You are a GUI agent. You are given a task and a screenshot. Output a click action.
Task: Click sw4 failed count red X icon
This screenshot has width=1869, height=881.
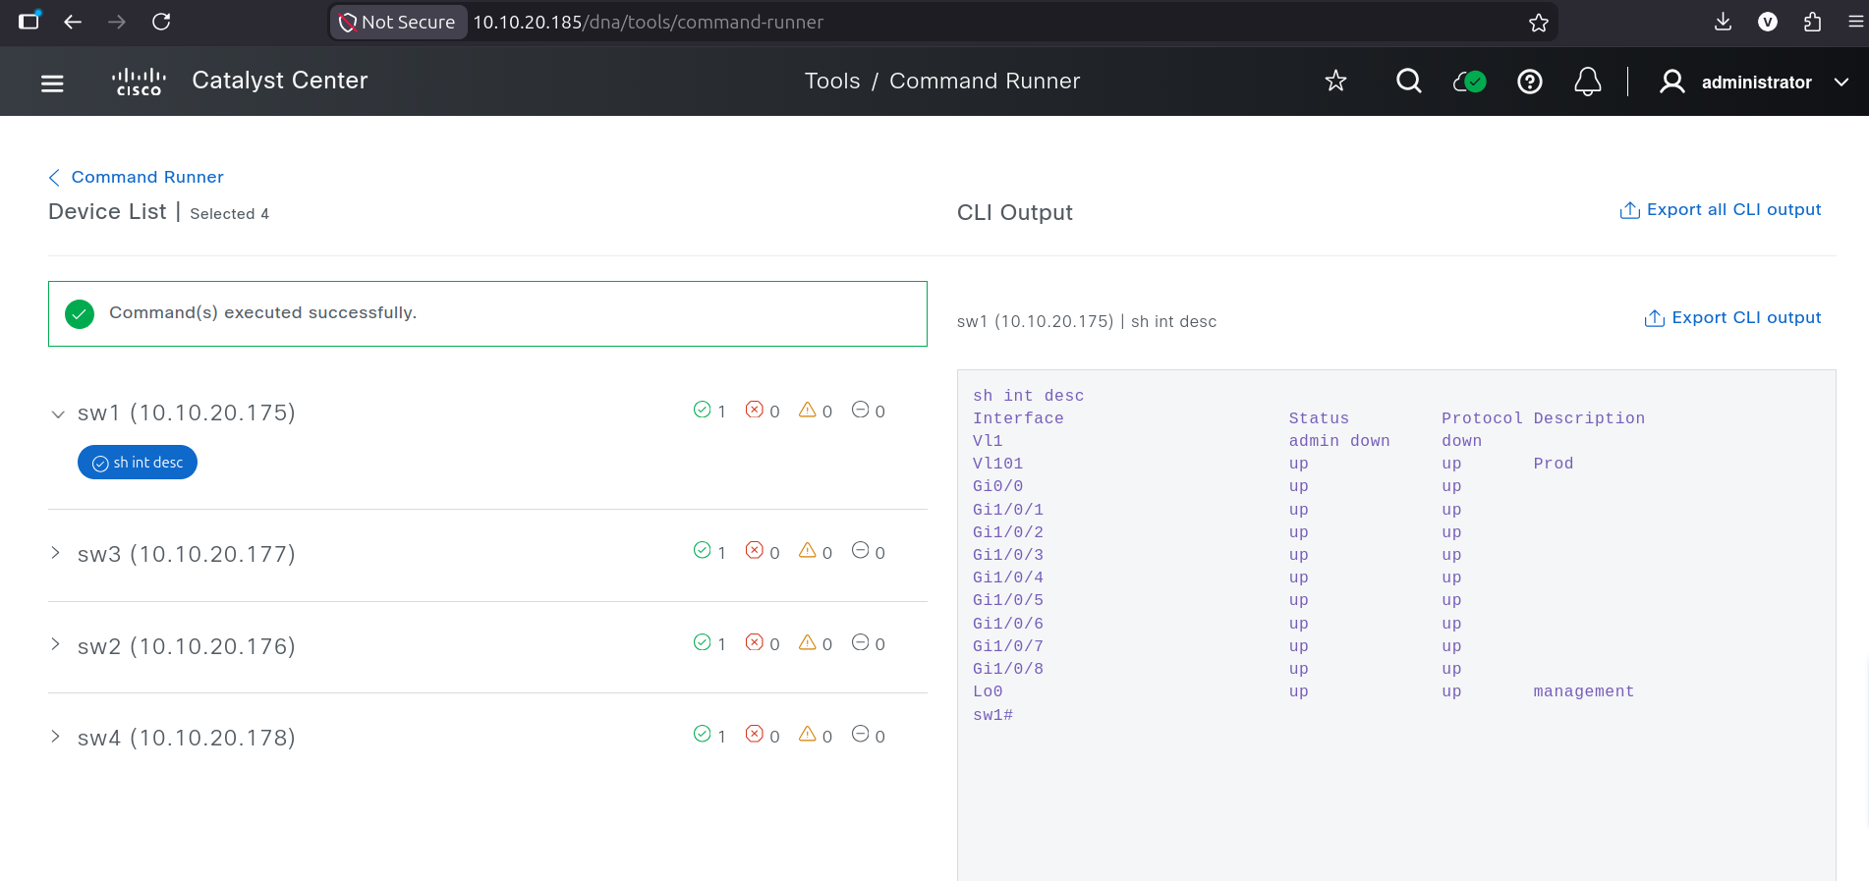755,734
